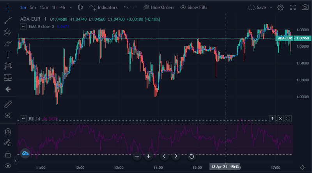Take a chart snapshot with camera icon

(x=305, y=7)
